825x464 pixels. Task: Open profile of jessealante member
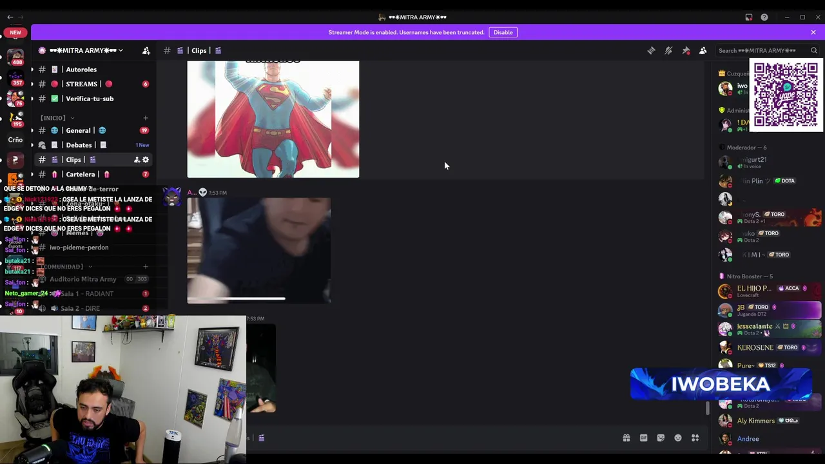point(768,329)
